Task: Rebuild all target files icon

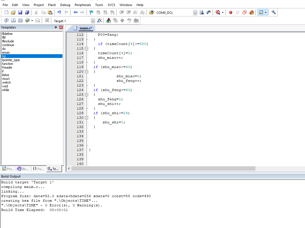Action: [20, 20]
